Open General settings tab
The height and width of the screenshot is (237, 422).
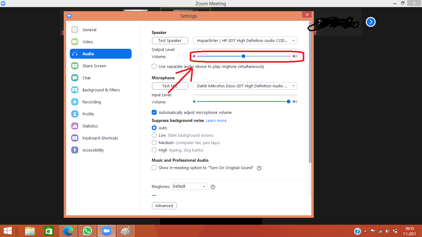pyautogui.click(x=101, y=30)
